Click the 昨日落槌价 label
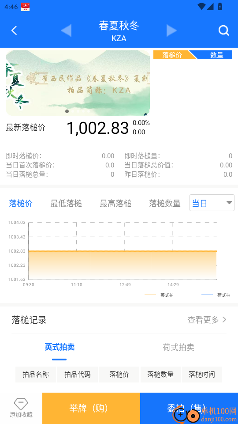 pos(142,174)
